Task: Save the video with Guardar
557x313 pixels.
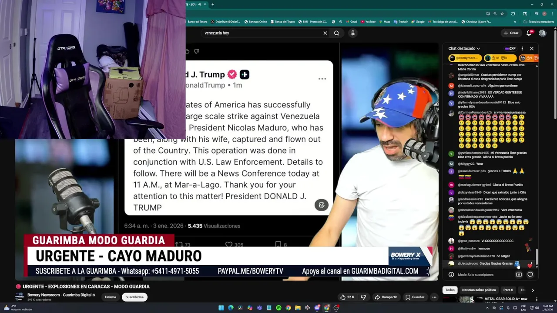Action: point(415,297)
